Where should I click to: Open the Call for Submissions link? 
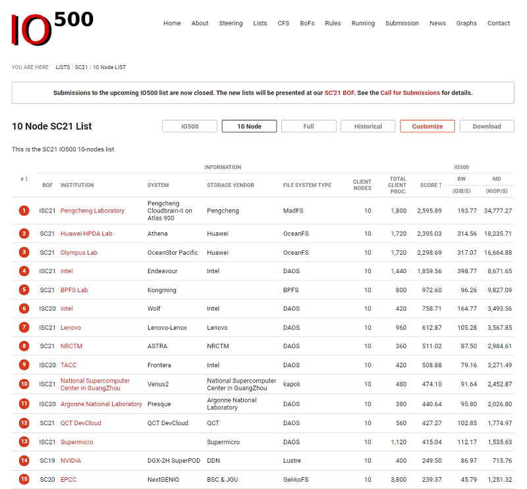(410, 93)
